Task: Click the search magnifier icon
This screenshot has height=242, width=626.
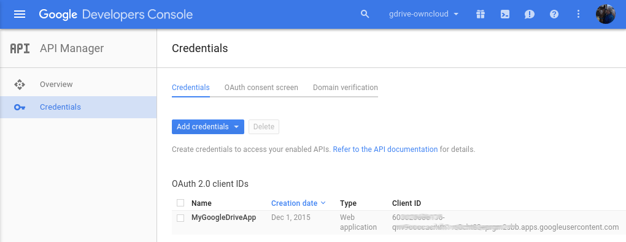Action: point(365,14)
